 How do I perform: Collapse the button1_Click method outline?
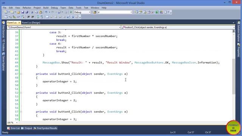(21, 74)
